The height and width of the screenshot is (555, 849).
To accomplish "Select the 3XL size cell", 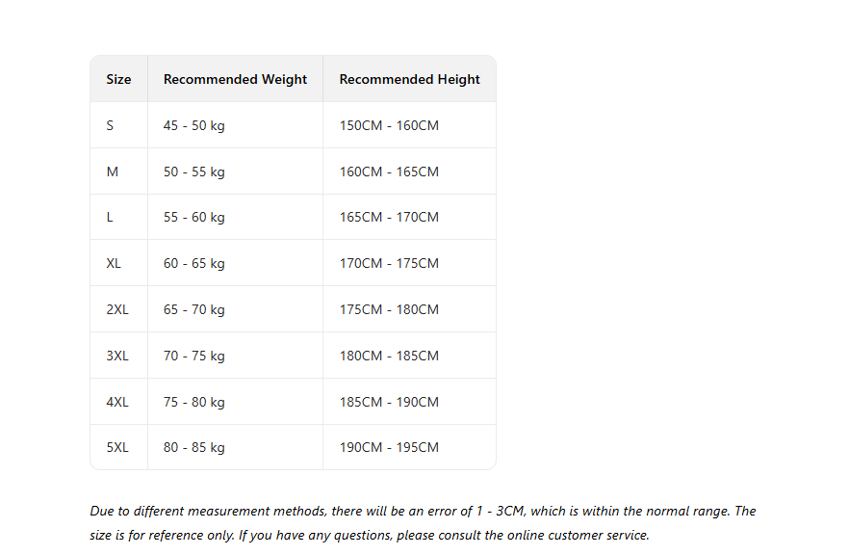I will point(118,356).
